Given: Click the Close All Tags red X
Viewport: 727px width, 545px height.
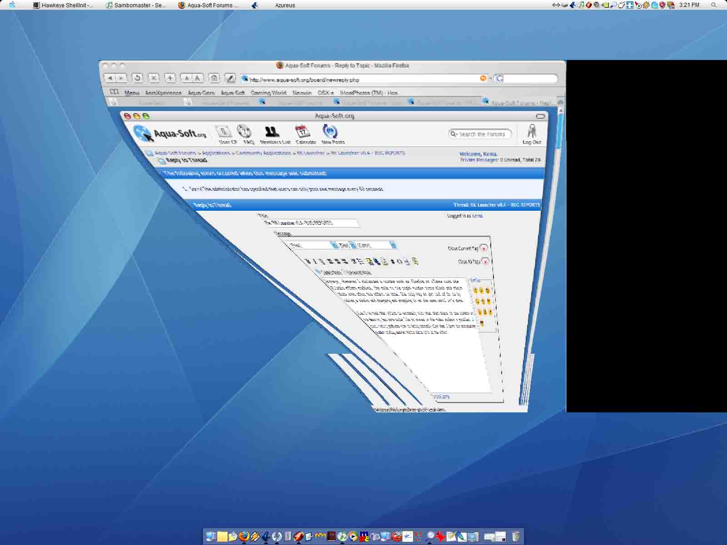Looking at the screenshot, I should coord(485,262).
